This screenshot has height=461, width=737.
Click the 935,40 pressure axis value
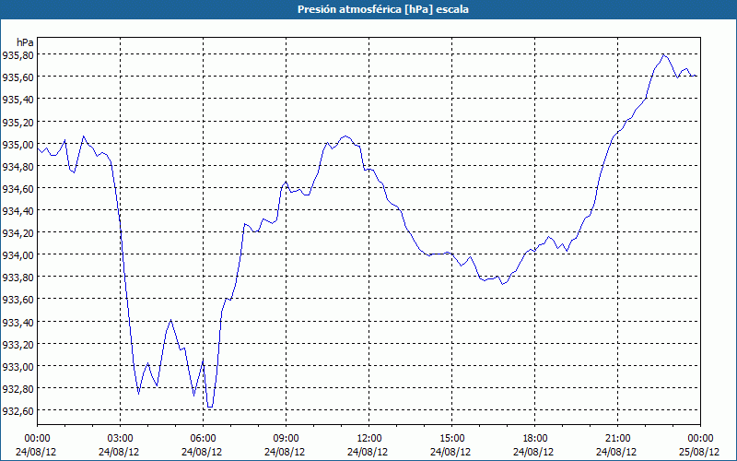[x=18, y=100]
